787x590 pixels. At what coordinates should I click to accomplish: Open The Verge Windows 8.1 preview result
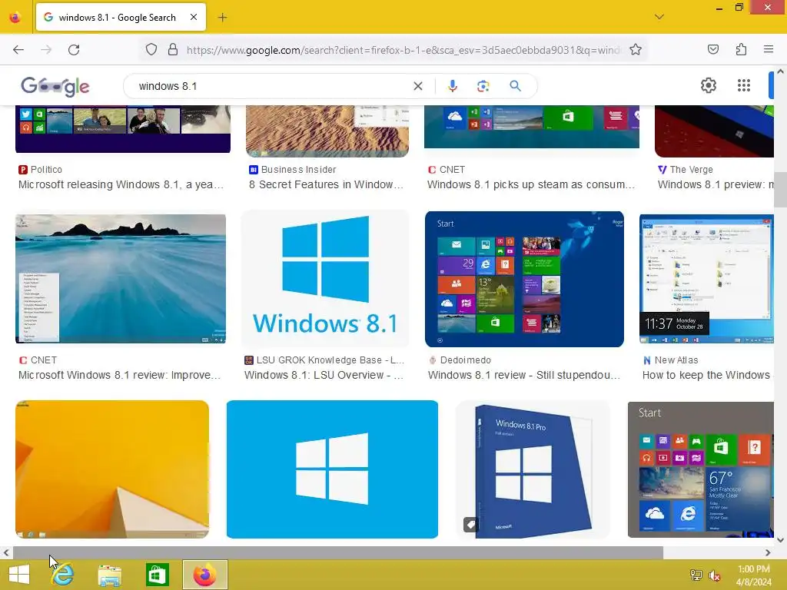tap(716, 184)
